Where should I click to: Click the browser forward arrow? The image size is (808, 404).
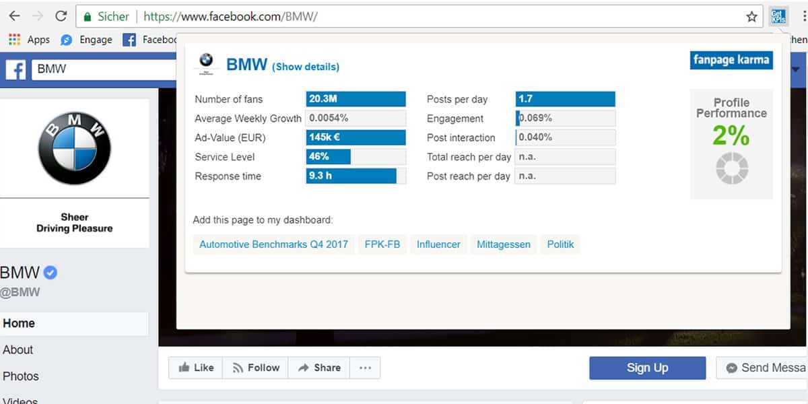coord(38,16)
